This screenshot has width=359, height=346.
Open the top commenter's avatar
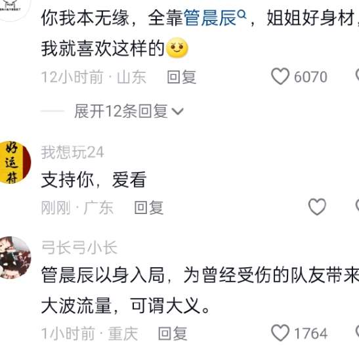15,11
